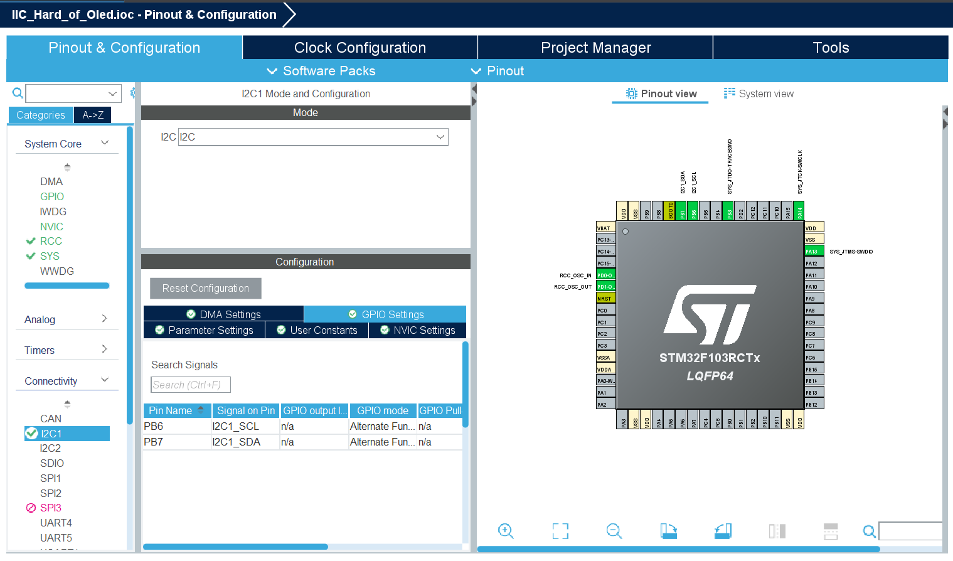This screenshot has height=561, width=953.
Task: Open the settings gear beside category search
Action: tap(132, 93)
